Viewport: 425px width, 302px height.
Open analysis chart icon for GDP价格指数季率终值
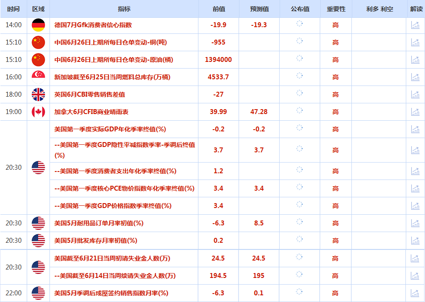(415, 206)
